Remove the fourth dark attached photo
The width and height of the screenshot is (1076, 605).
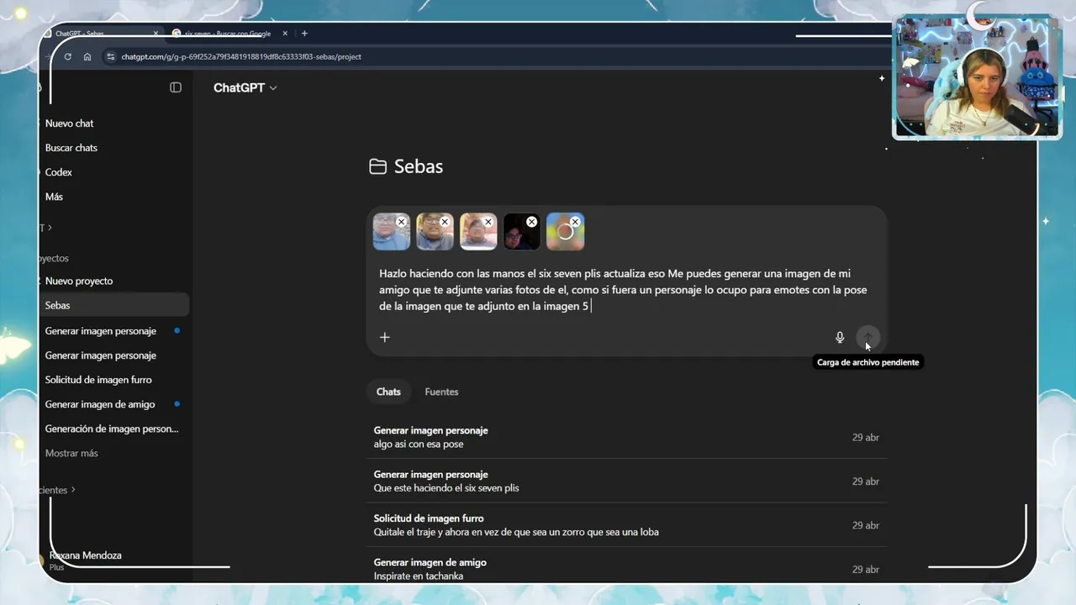(x=531, y=222)
